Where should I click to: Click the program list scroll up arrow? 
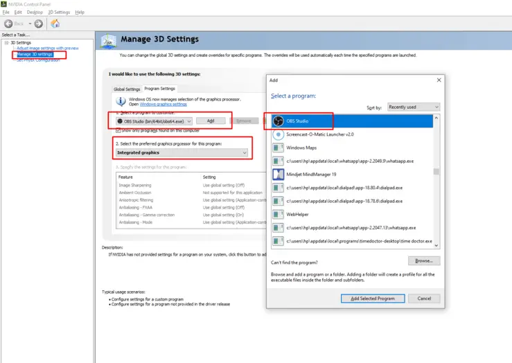[436, 118]
